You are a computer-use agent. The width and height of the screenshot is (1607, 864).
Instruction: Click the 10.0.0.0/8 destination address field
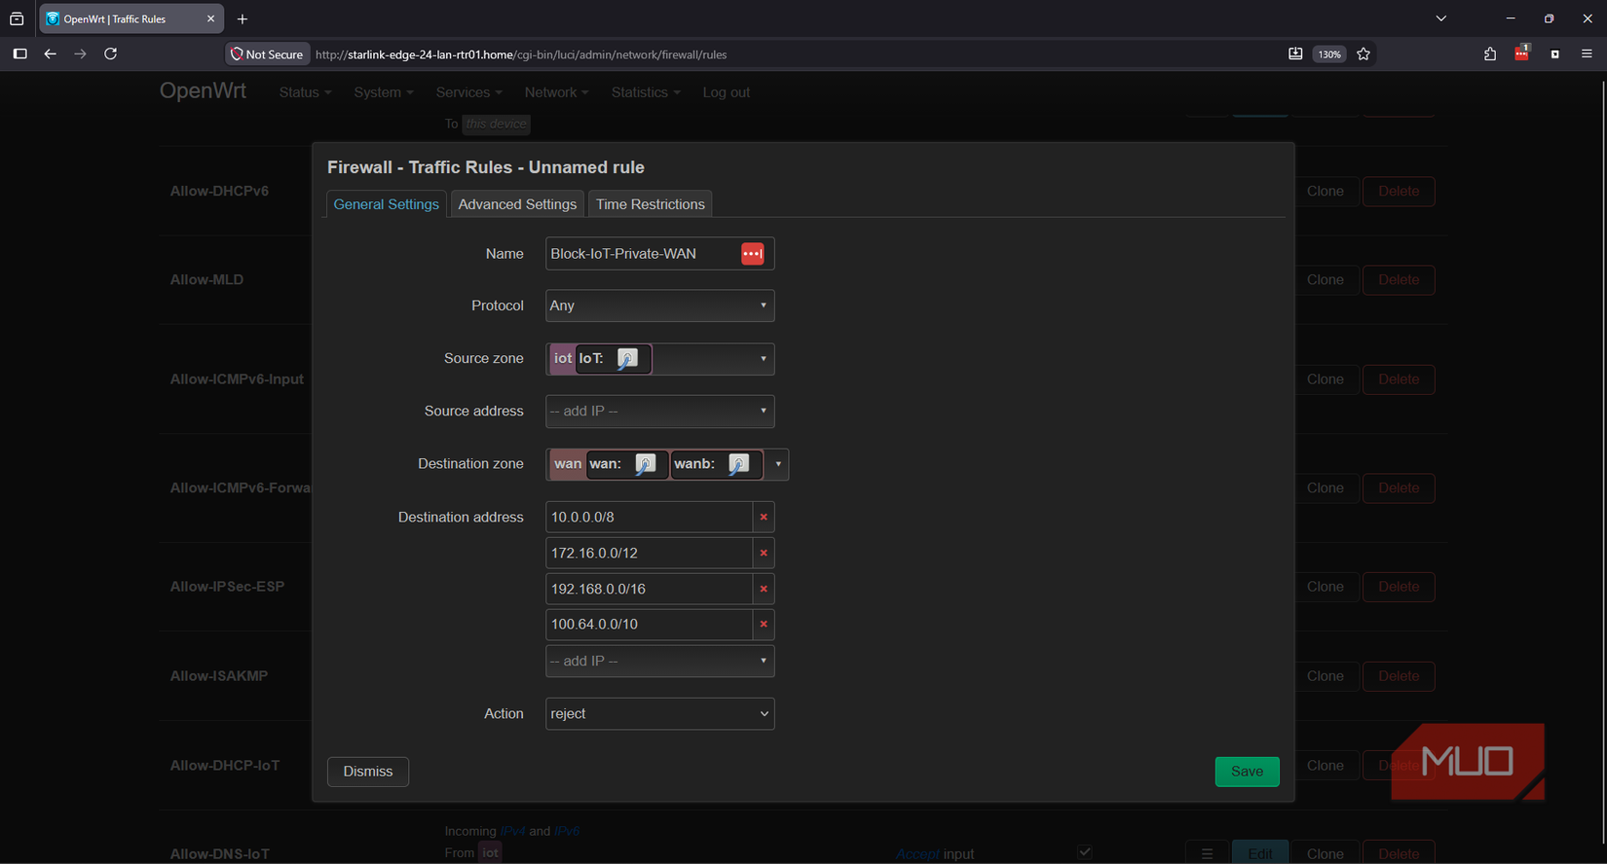click(649, 518)
